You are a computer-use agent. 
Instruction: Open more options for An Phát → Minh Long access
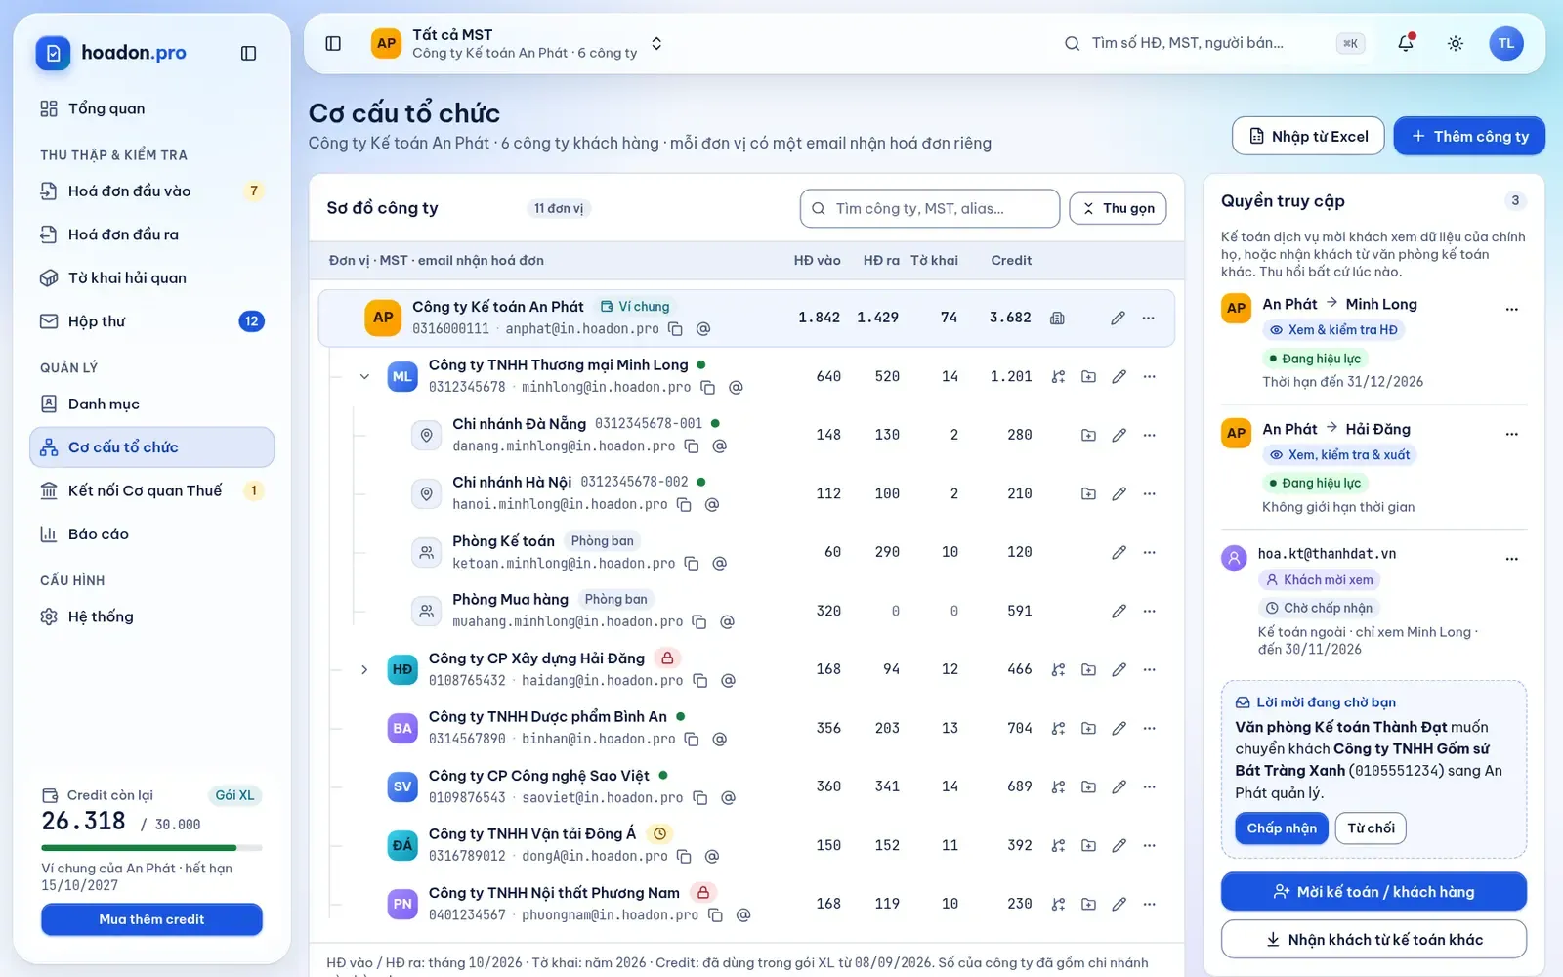tap(1511, 309)
